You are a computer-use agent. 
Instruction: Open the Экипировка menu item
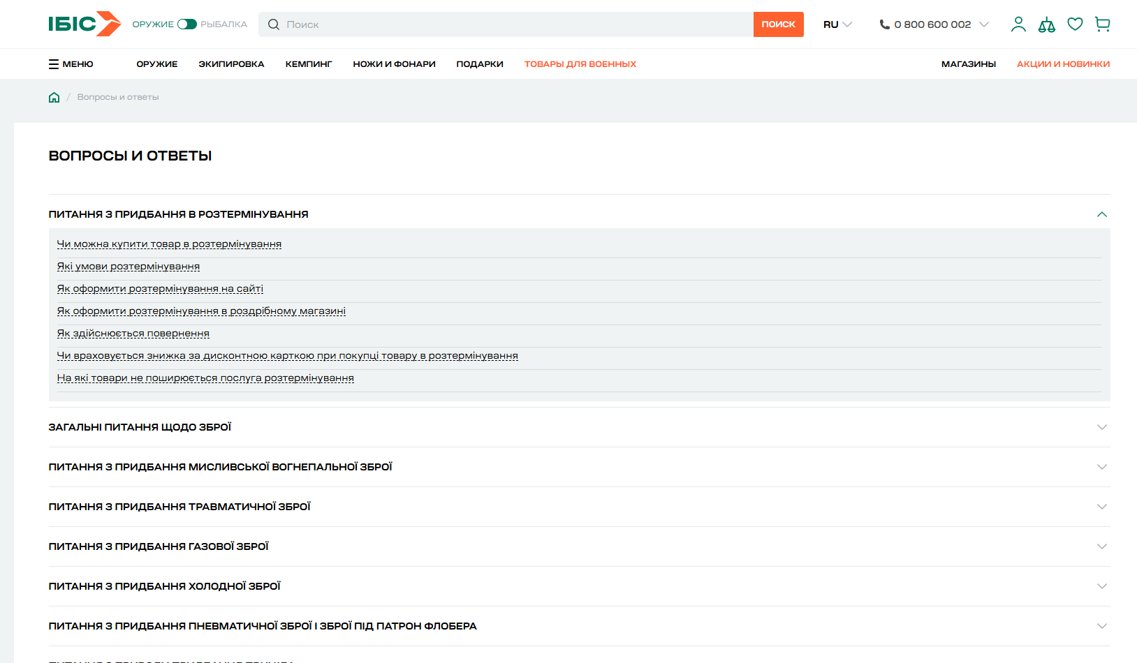click(x=231, y=64)
